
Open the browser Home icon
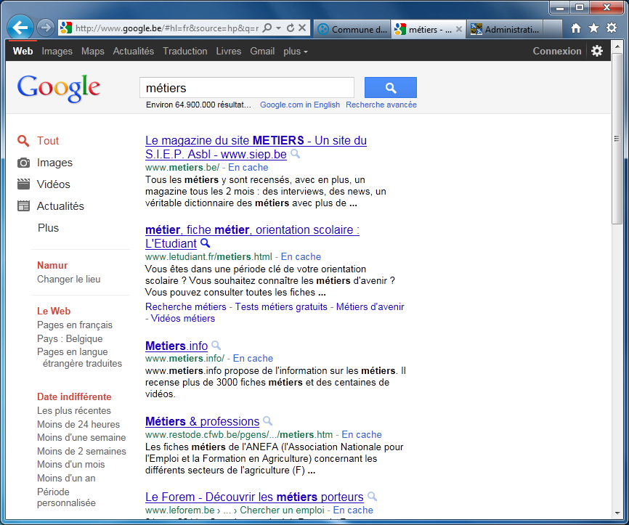click(576, 28)
